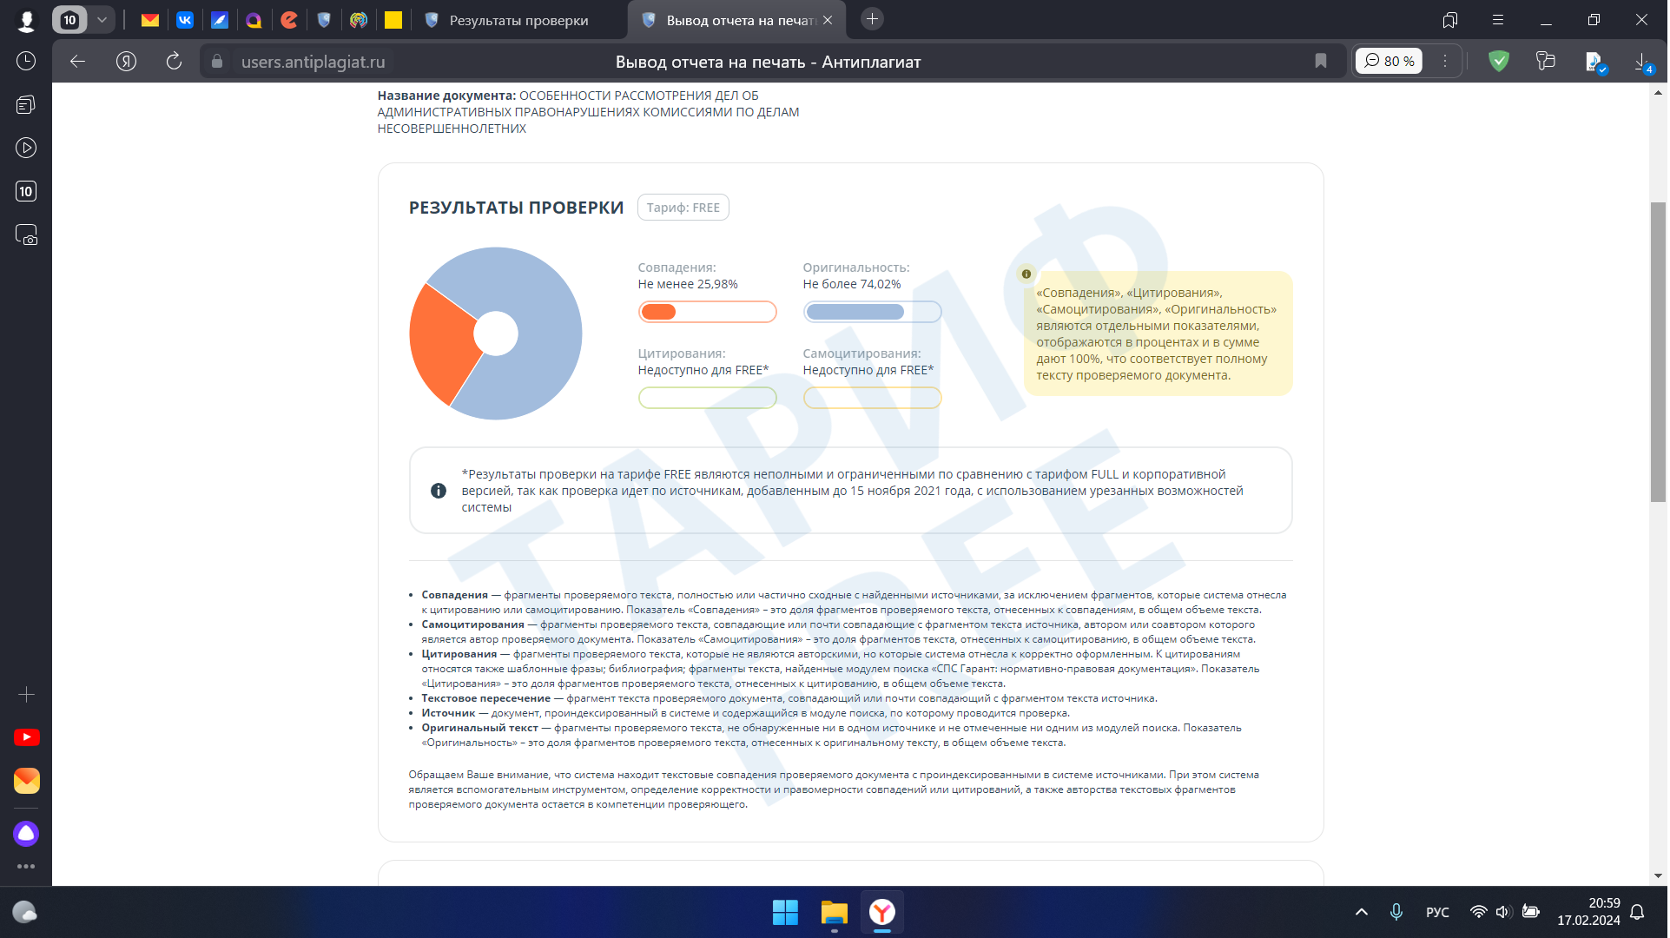
Task: Click the Тариф: FREE badge
Action: coord(683,208)
